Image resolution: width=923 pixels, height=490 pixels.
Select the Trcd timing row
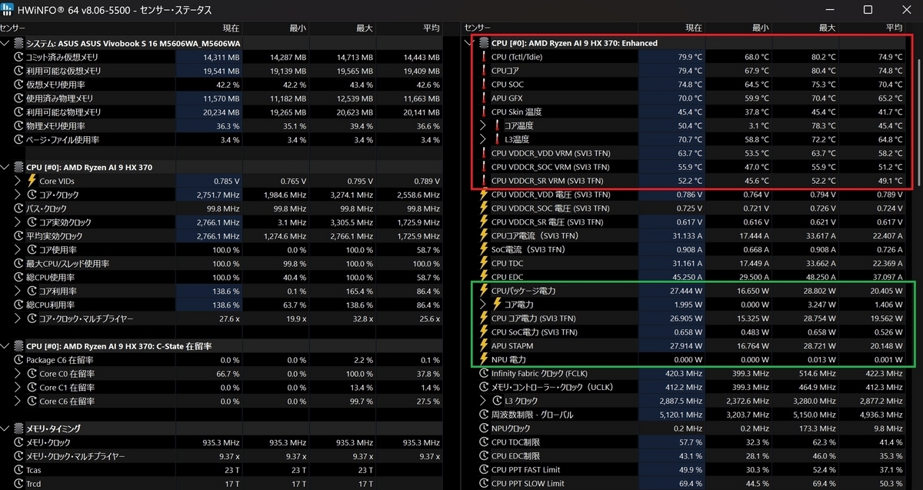point(222,483)
